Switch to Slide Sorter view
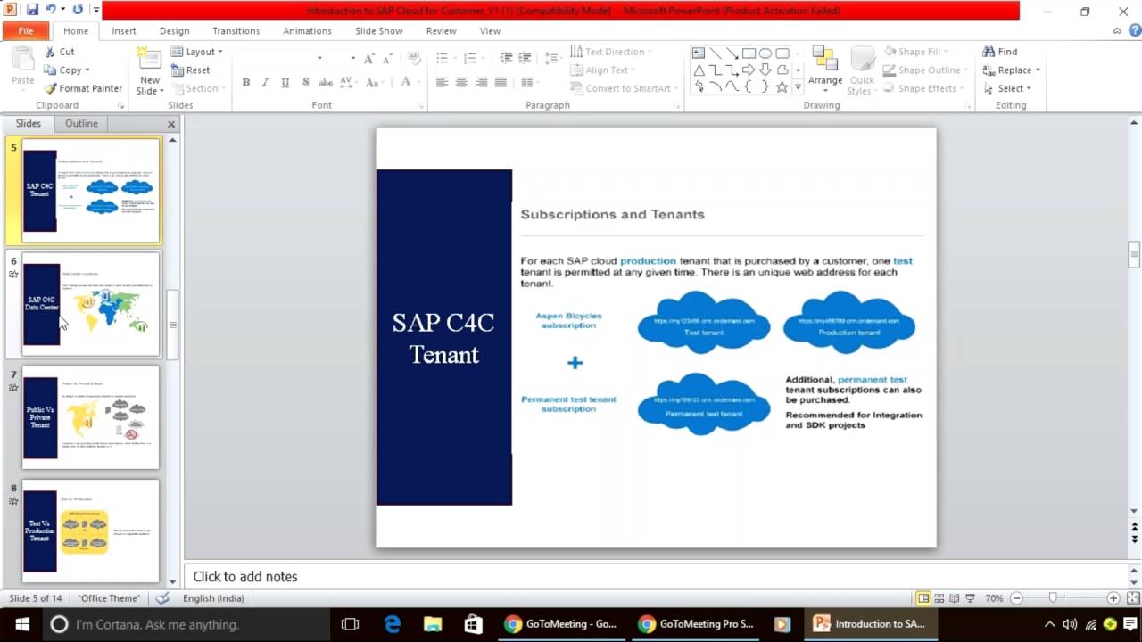This screenshot has height=642, width=1142. (939, 598)
